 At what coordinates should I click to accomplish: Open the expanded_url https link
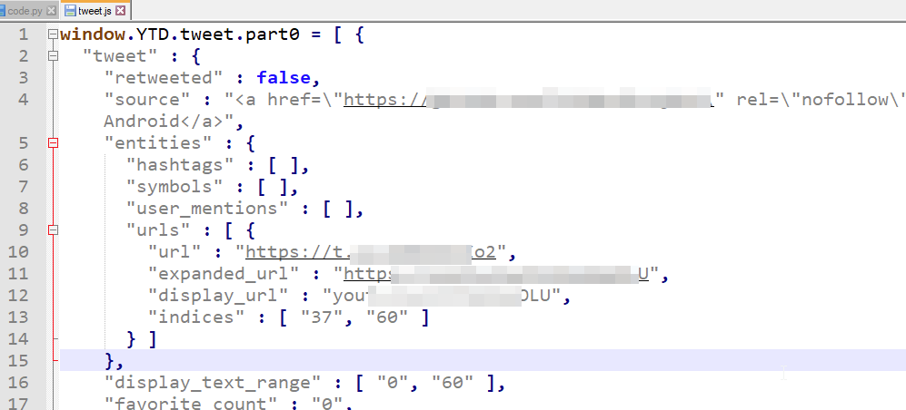(497, 274)
